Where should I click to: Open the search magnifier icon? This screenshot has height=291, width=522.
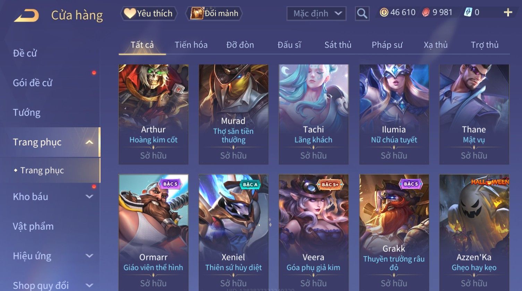click(x=362, y=14)
